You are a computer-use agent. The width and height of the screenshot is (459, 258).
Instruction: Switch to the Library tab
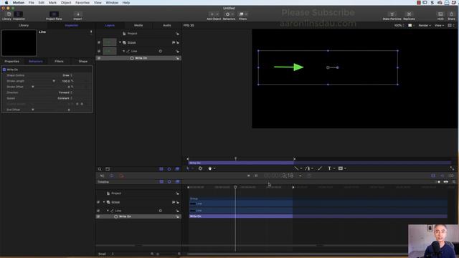tap(24, 26)
